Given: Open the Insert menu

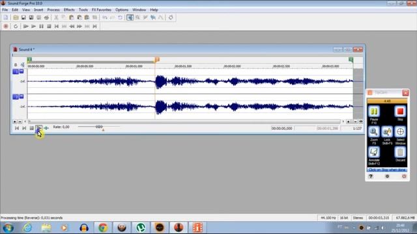Looking at the screenshot, I should click(38, 10).
